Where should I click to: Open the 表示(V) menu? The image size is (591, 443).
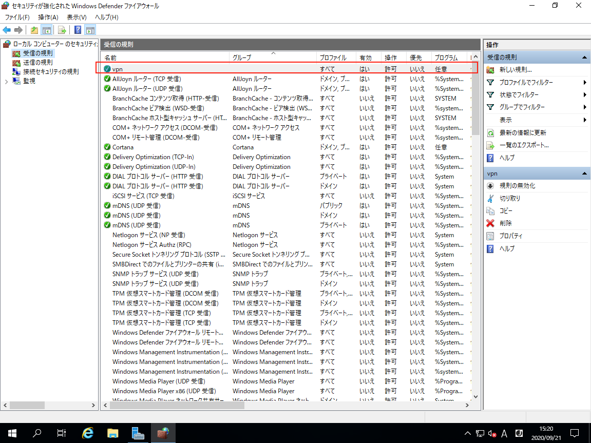click(x=77, y=17)
